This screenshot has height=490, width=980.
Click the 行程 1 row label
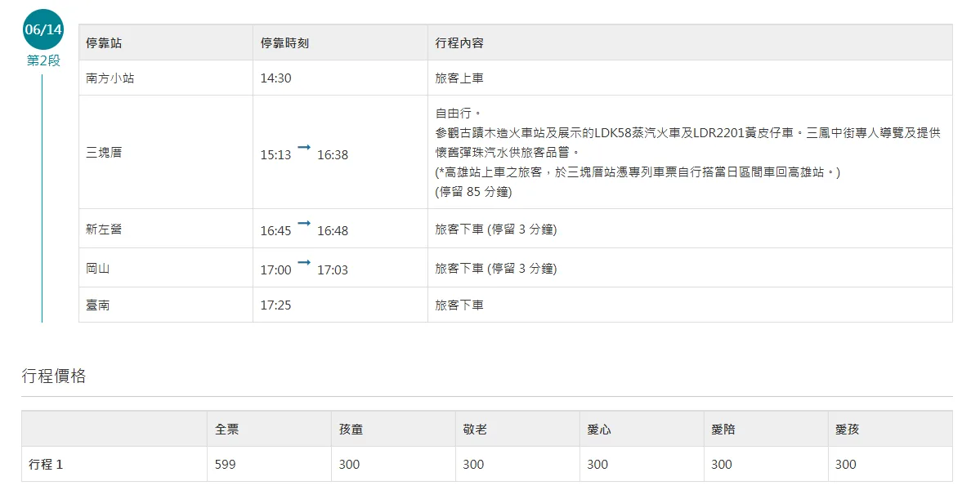click(x=46, y=464)
